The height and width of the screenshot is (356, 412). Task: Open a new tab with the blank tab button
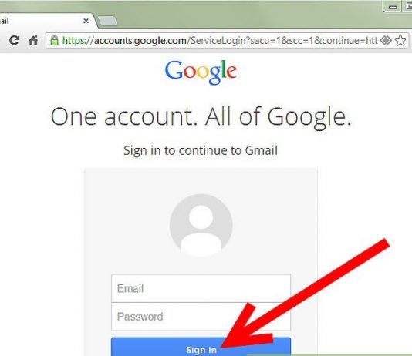(x=107, y=22)
